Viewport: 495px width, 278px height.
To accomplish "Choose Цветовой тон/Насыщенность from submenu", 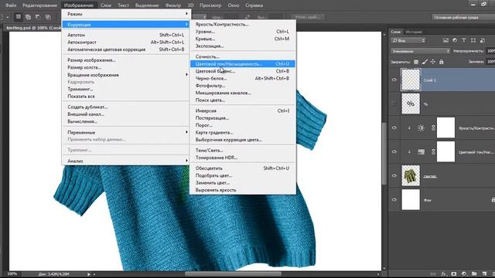I will pos(242,63).
